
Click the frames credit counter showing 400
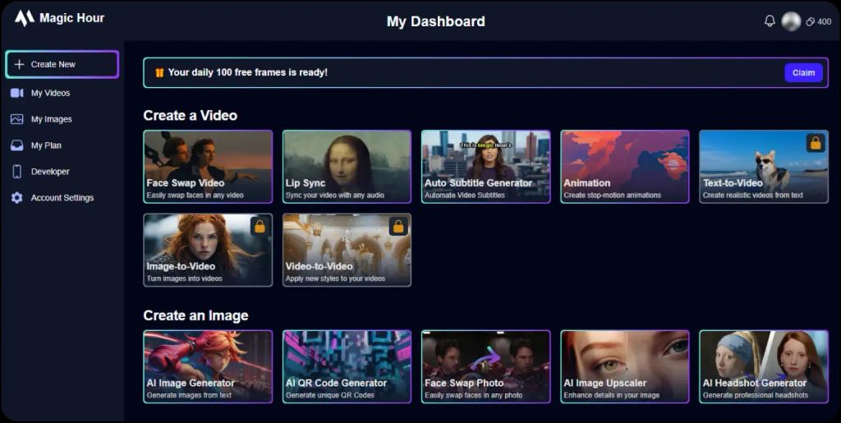click(x=818, y=22)
